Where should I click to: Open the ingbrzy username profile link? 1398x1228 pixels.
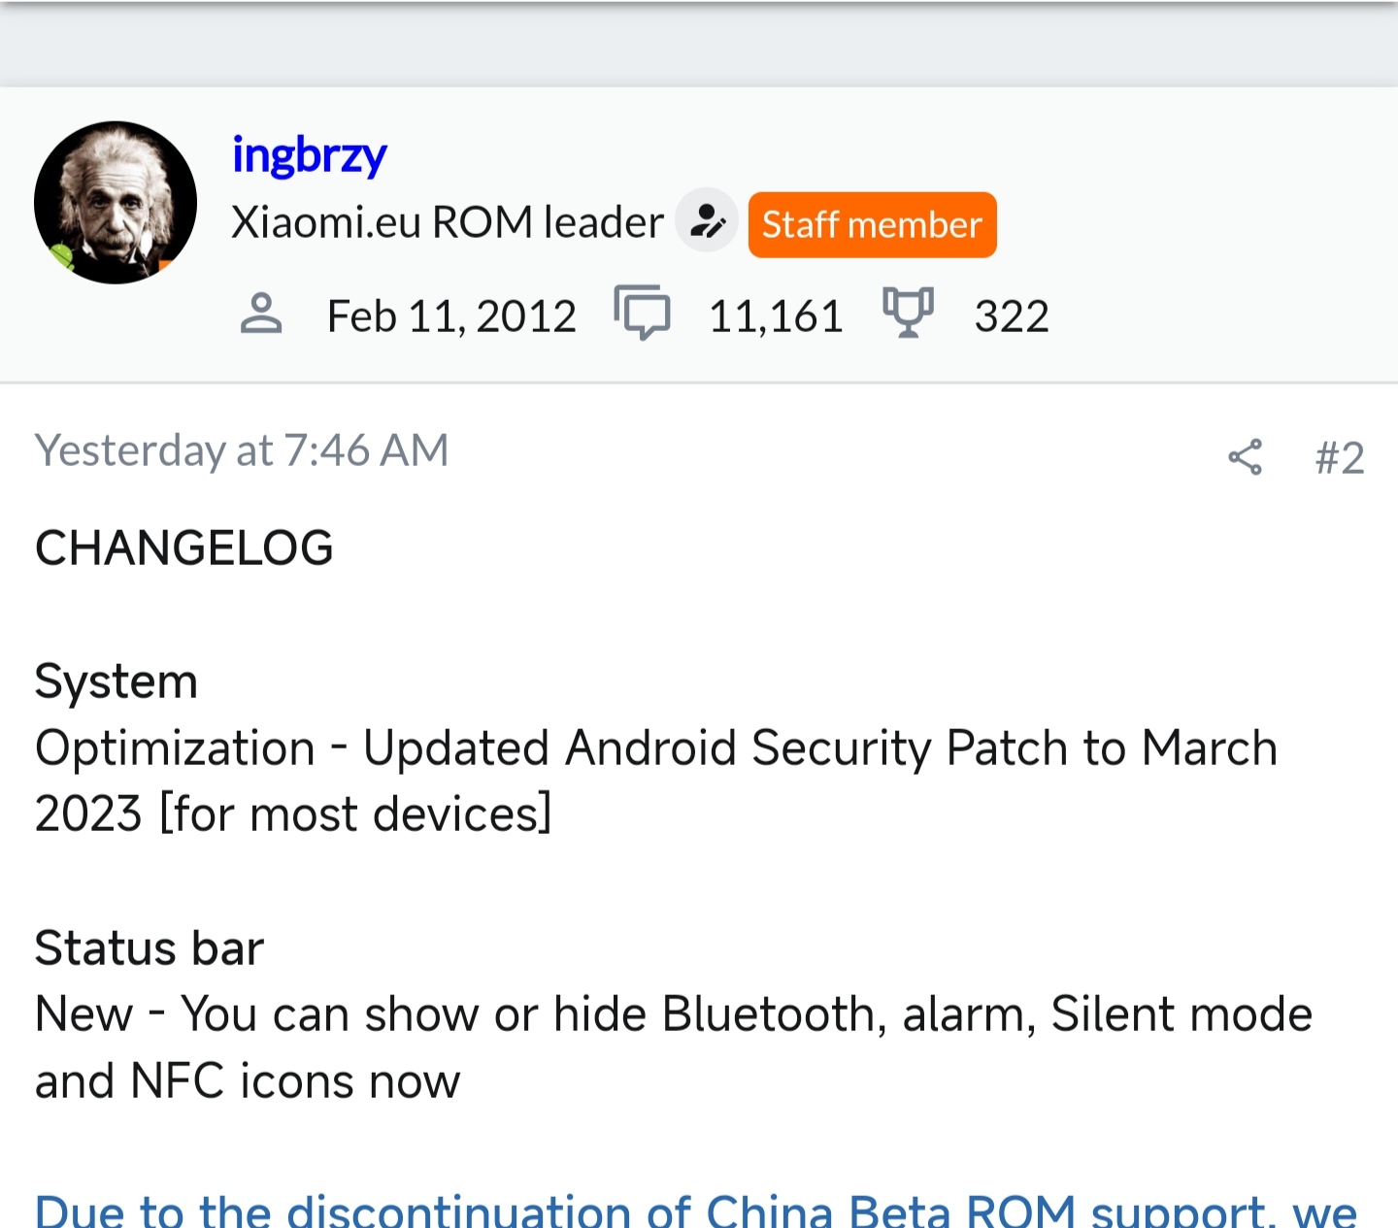coord(309,156)
